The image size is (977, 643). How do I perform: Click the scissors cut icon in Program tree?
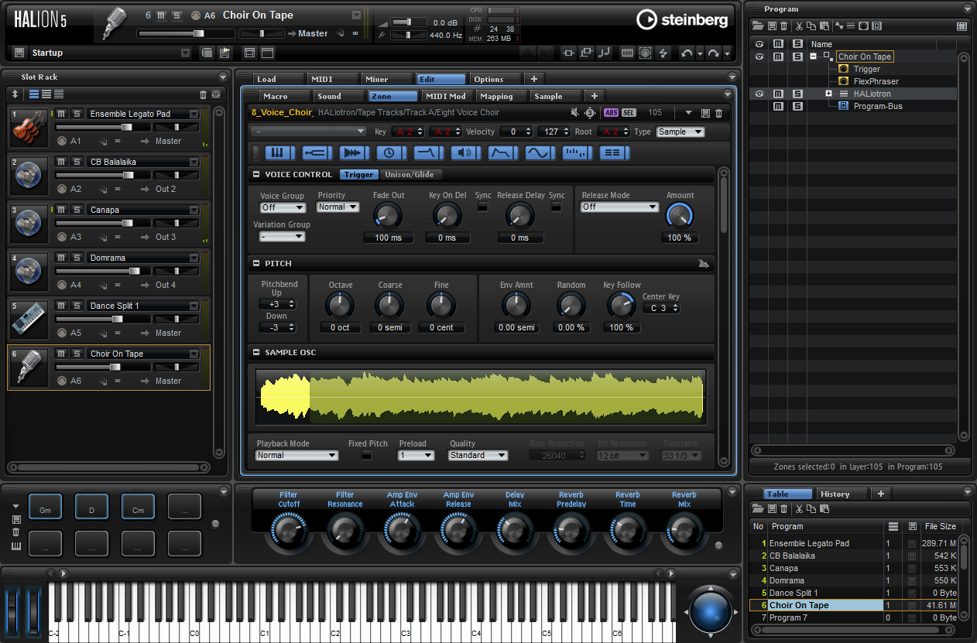point(799,26)
